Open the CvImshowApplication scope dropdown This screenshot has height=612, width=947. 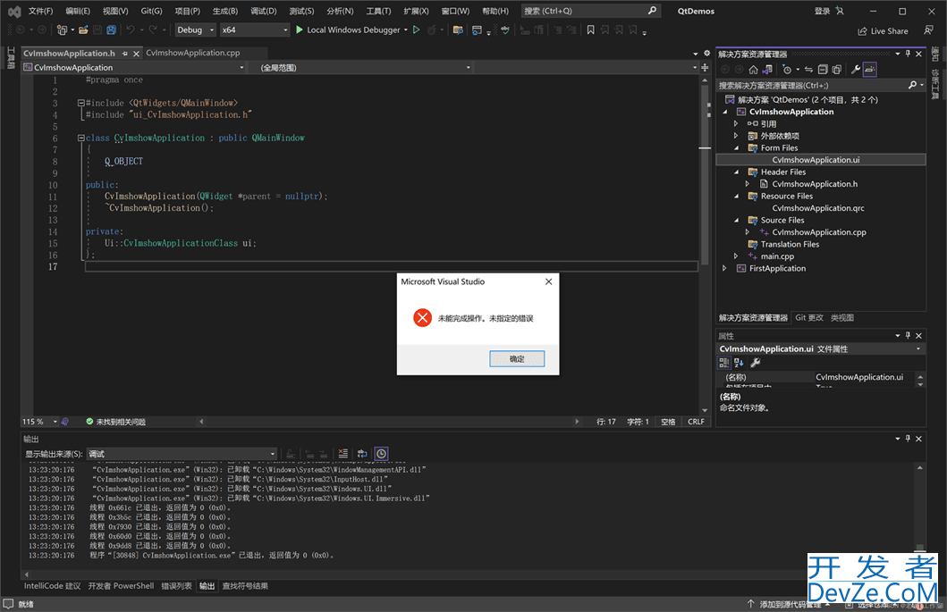134,68
